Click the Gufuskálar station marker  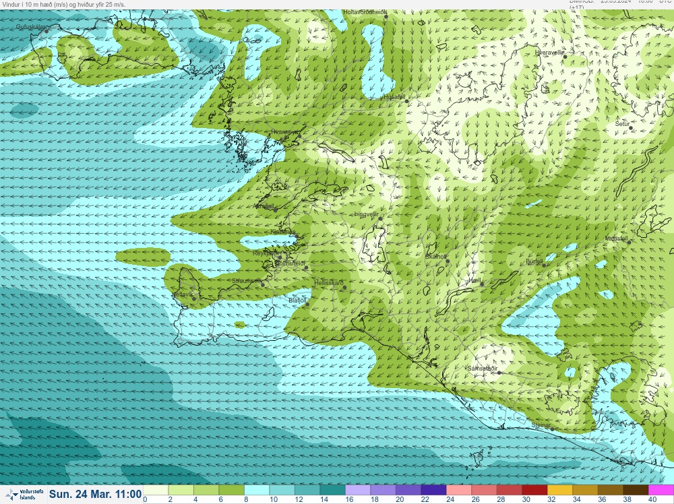point(47,31)
